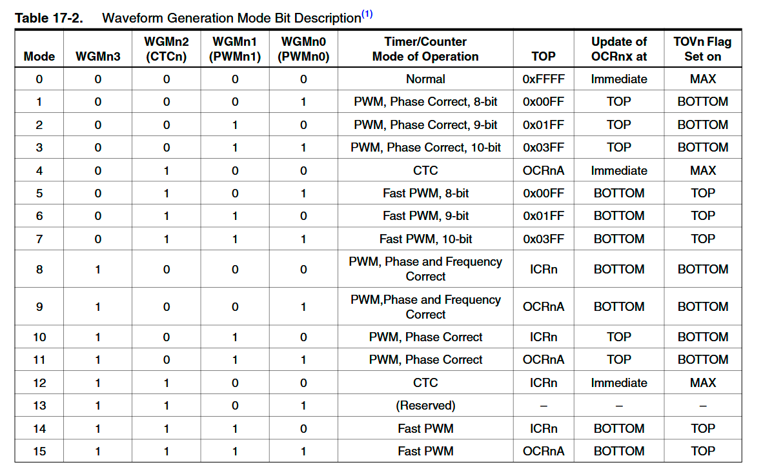The width and height of the screenshot is (763, 467).
Task: Click the 'TOVn Flag Set on' header
Action: coord(702,49)
